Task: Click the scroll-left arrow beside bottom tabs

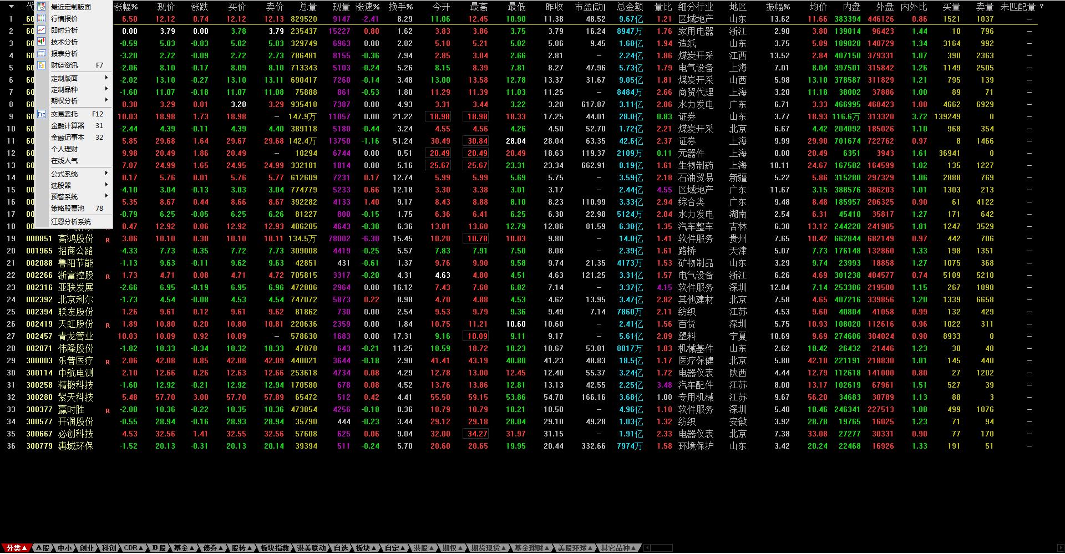Action: tap(647, 548)
